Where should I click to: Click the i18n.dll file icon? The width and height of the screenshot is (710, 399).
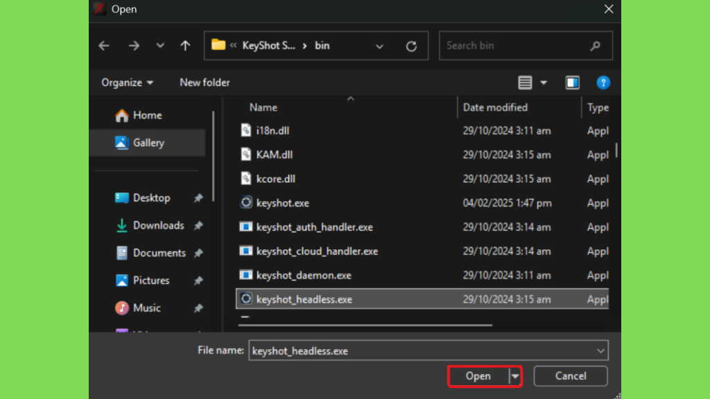pyautogui.click(x=246, y=130)
